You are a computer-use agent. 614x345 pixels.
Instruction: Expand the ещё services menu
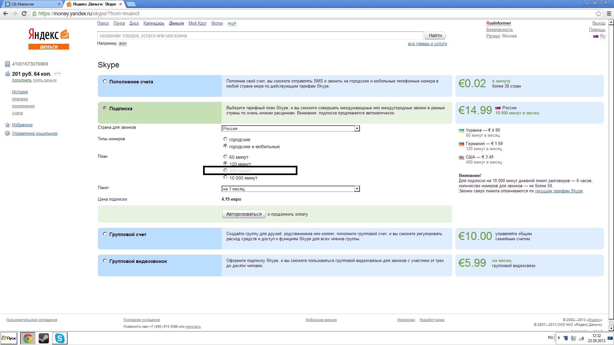[232, 23]
